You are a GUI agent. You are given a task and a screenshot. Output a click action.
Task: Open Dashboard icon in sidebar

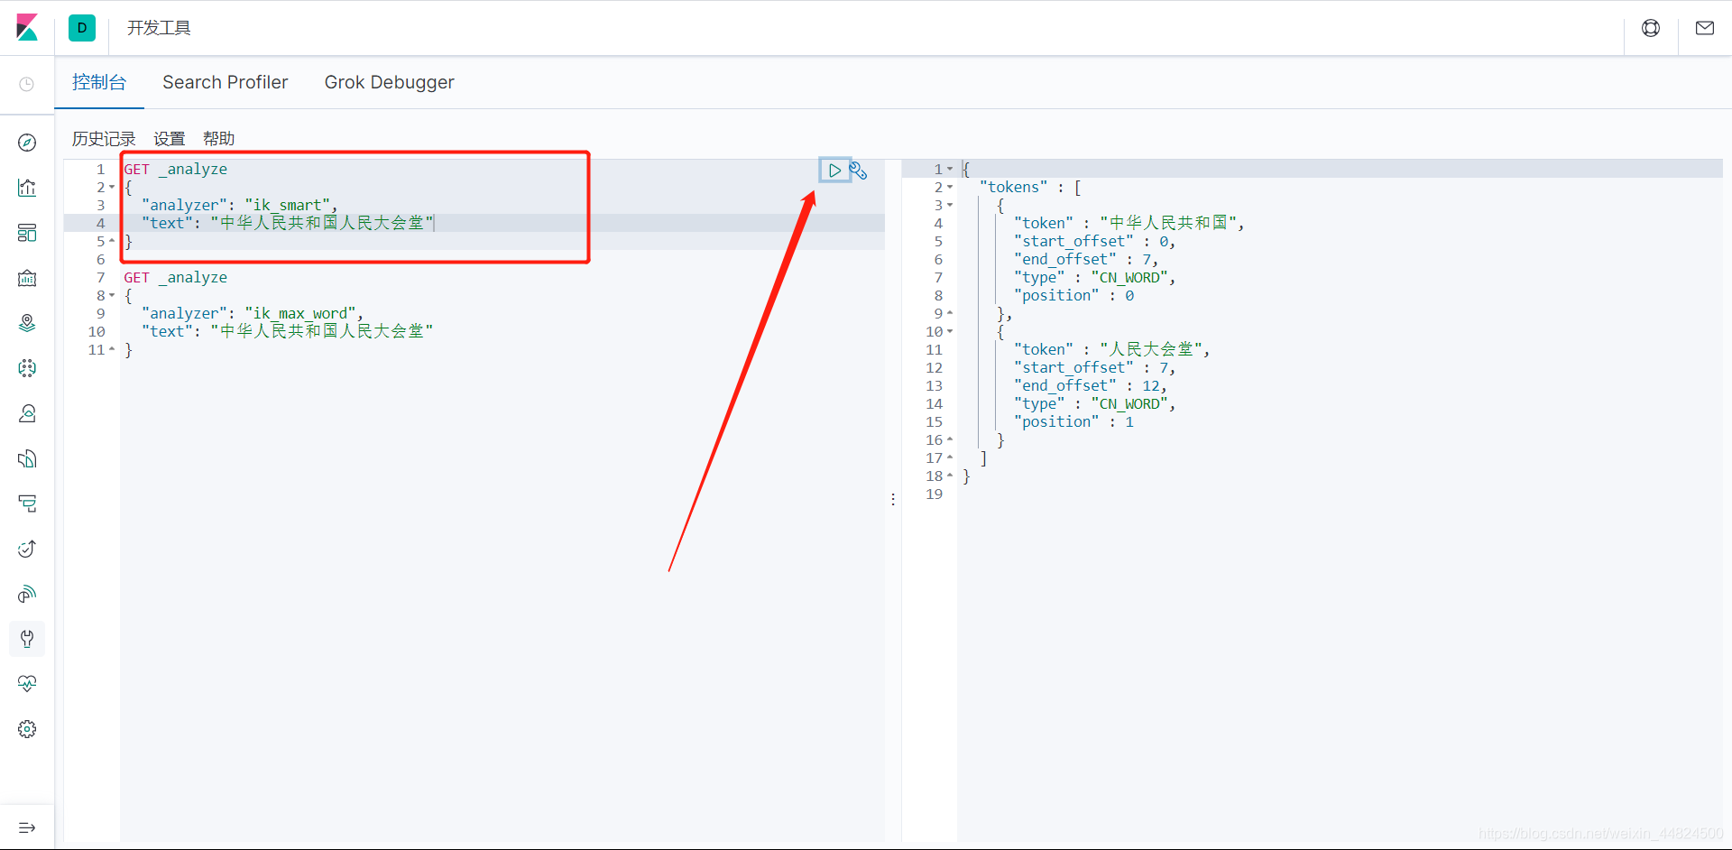(x=27, y=233)
